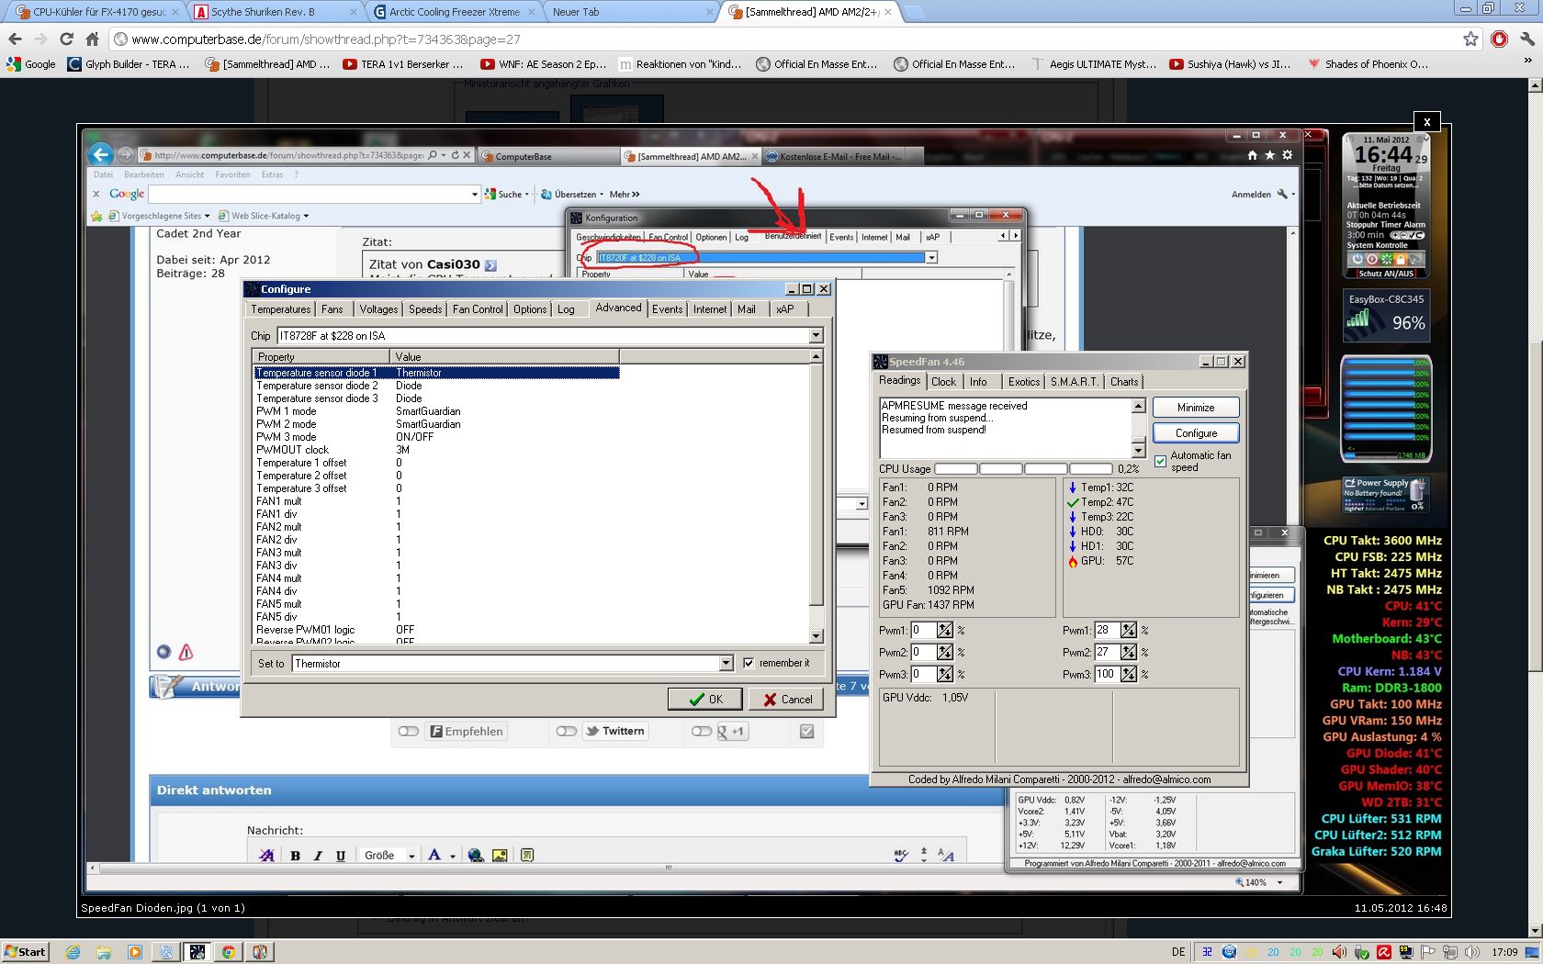Click the Action Center flag tray icon
The height and width of the screenshot is (964, 1543).
[x=1428, y=952]
